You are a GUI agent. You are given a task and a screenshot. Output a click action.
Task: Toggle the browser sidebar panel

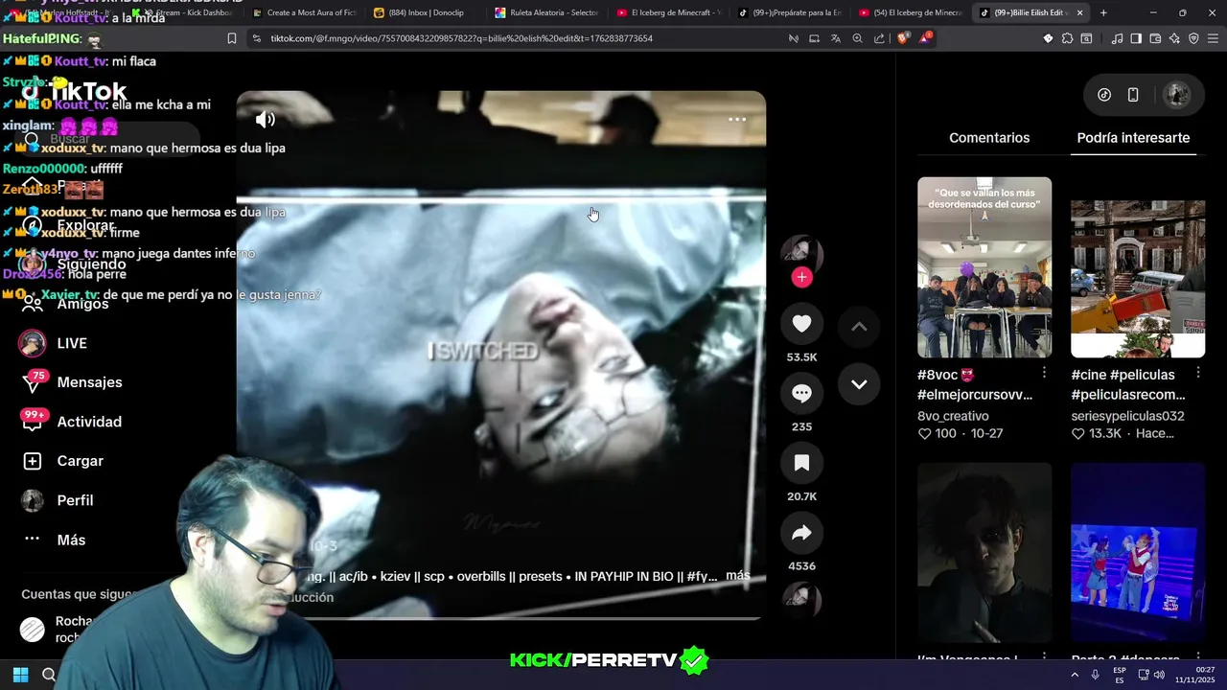coord(1136,38)
